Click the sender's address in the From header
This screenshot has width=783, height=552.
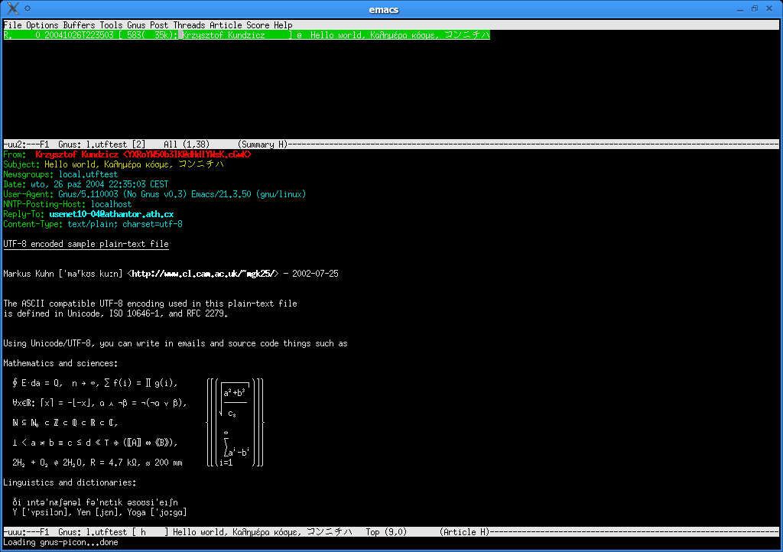[187, 154]
